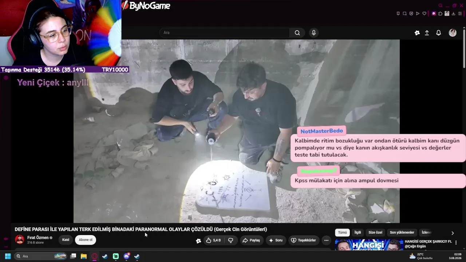Open Task View on the taskbar
Viewport: 466px width, 262px height.
tap(73, 256)
